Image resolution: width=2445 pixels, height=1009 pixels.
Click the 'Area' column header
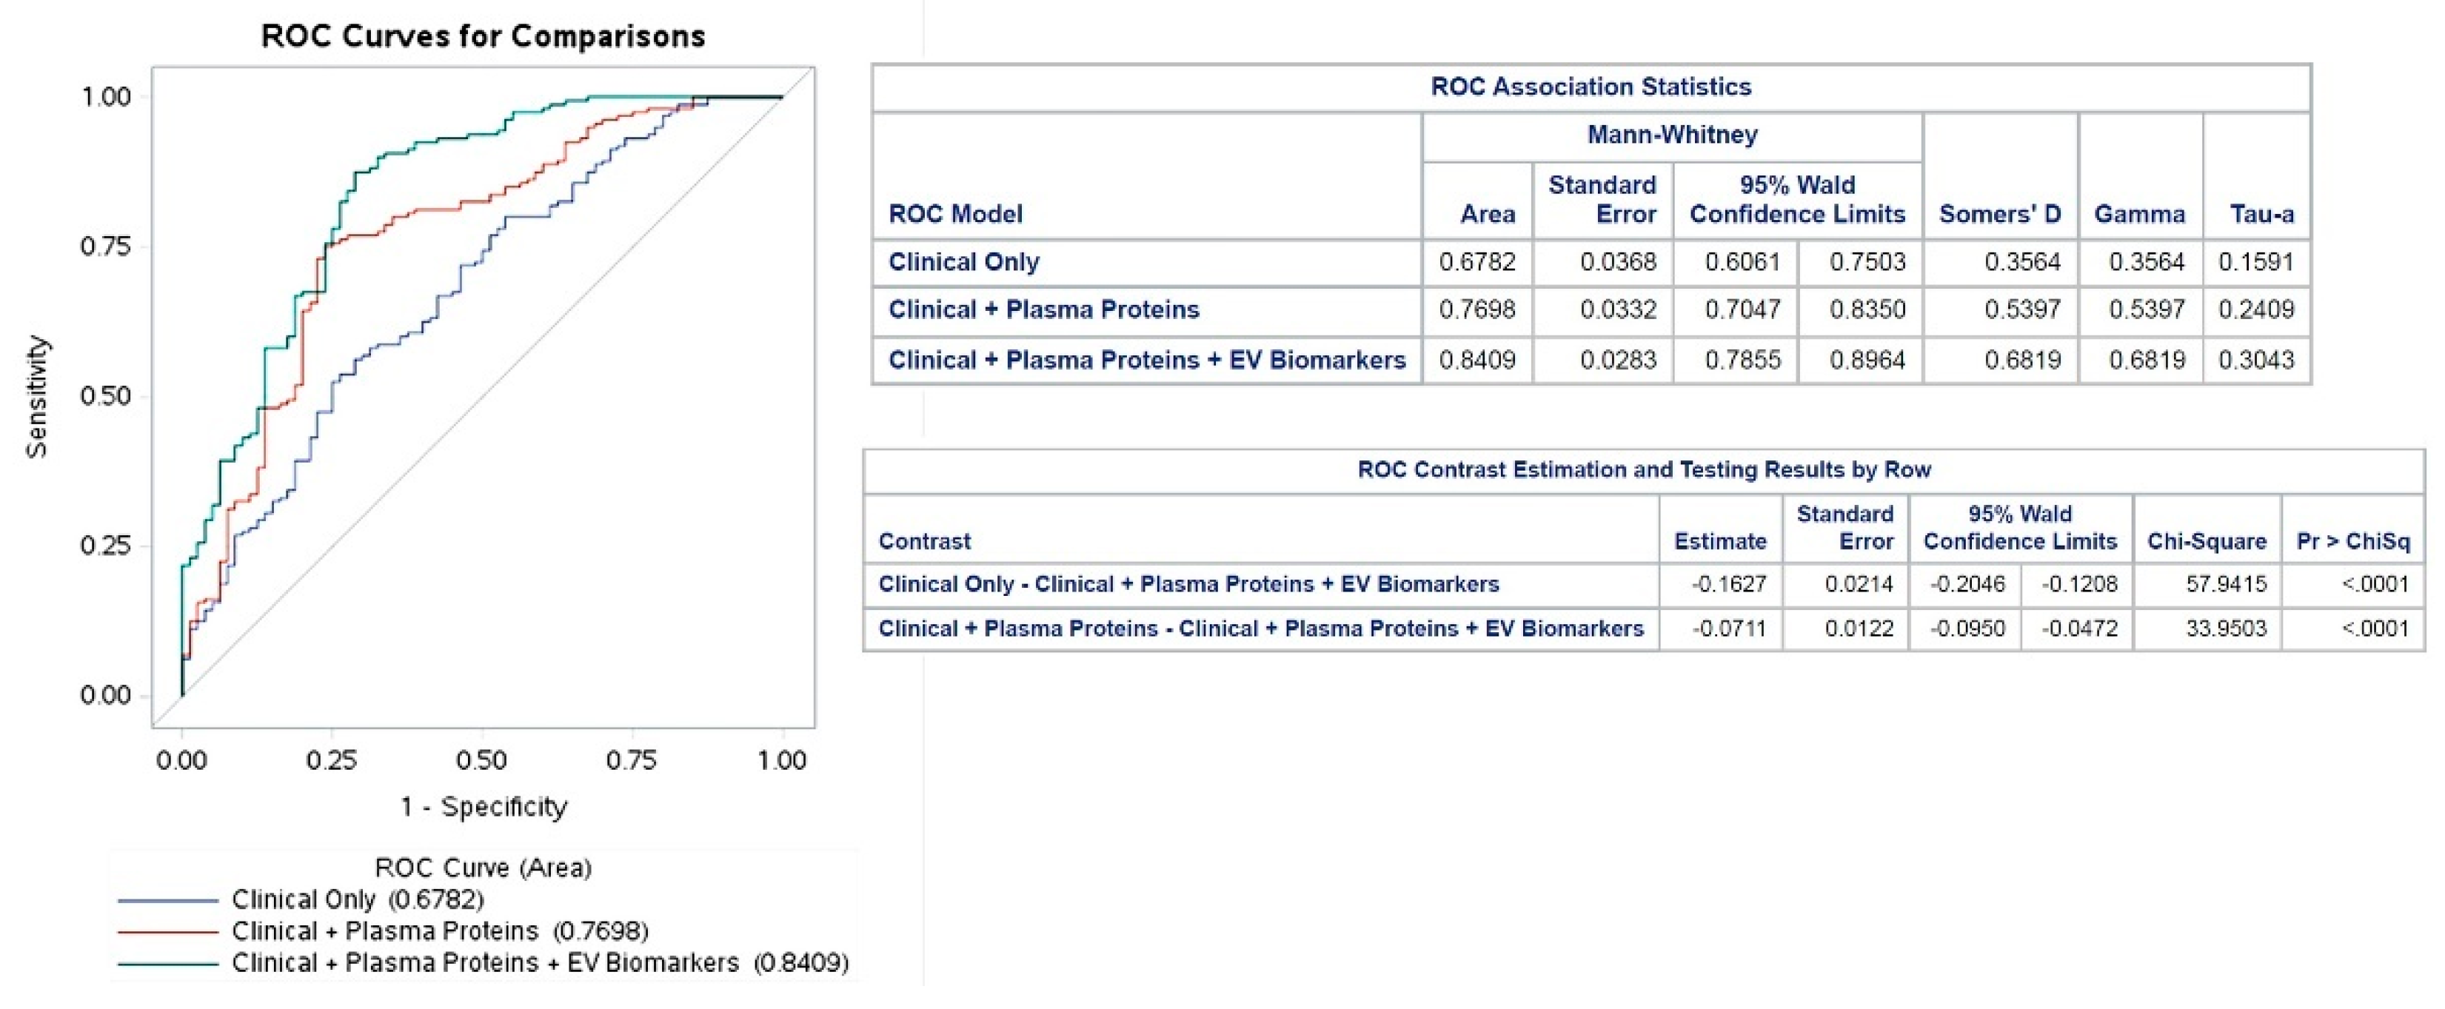click(1488, 215)
